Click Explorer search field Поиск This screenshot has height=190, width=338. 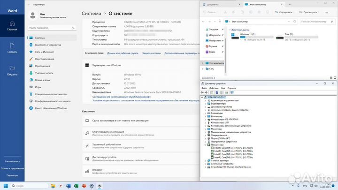[x=317, y=22]
